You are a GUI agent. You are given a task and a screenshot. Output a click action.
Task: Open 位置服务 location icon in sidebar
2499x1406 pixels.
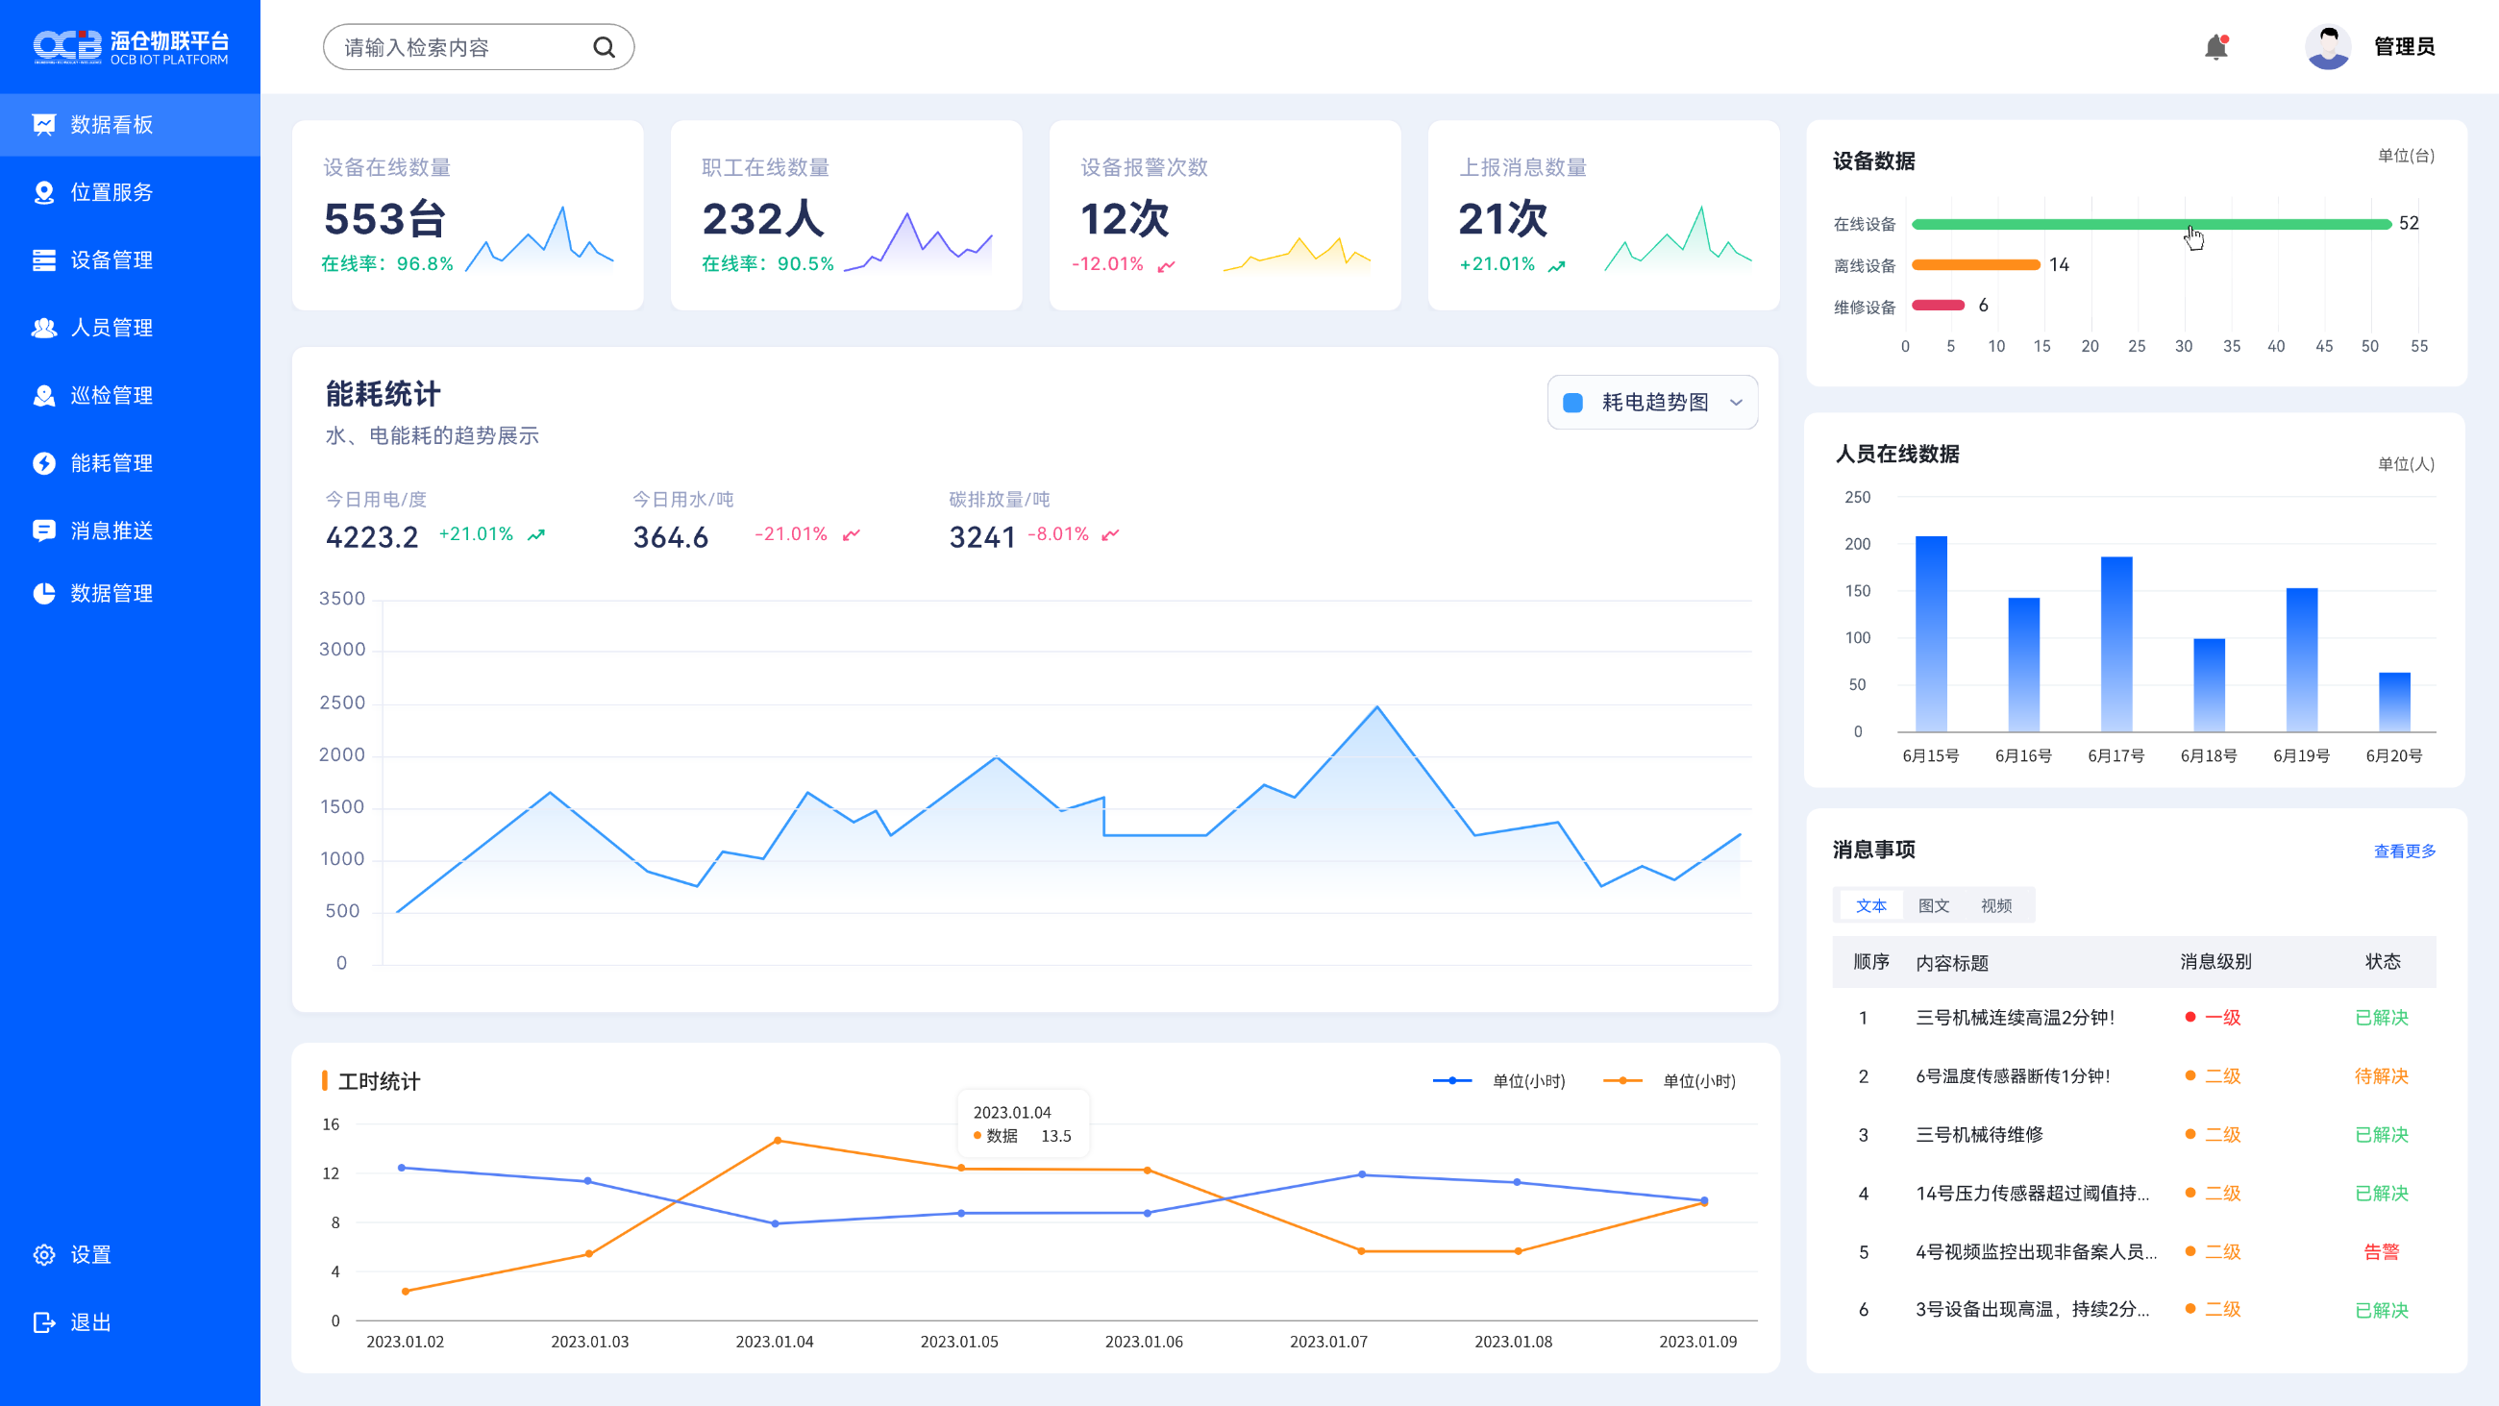tap(43, 192)
